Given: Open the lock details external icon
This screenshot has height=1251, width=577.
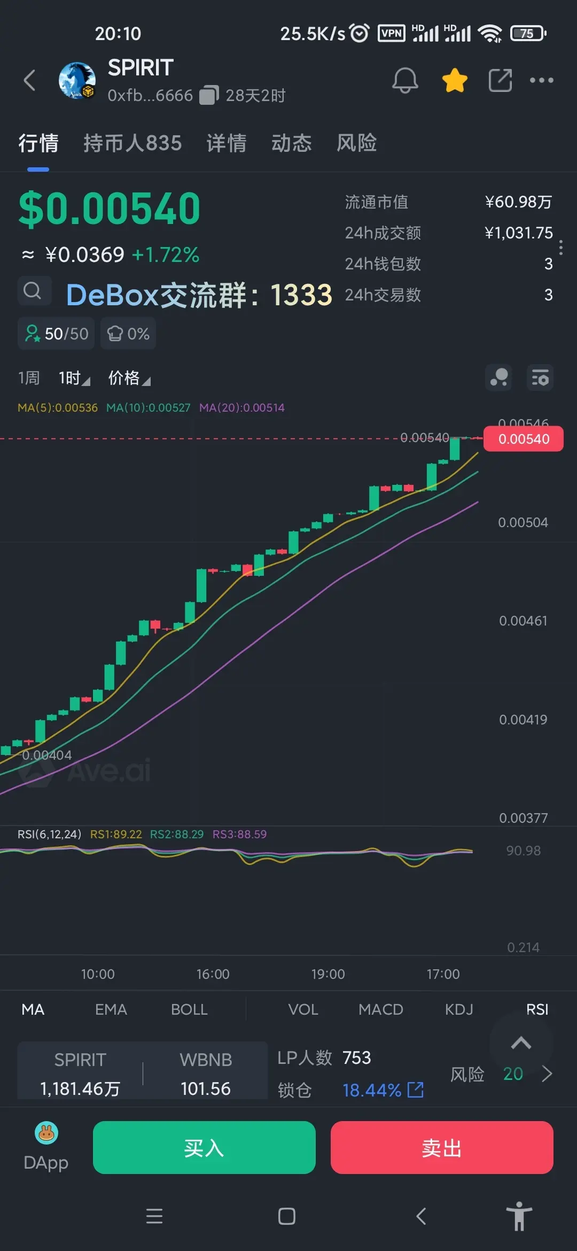Looking at the screenshot, I should 416,1090.
